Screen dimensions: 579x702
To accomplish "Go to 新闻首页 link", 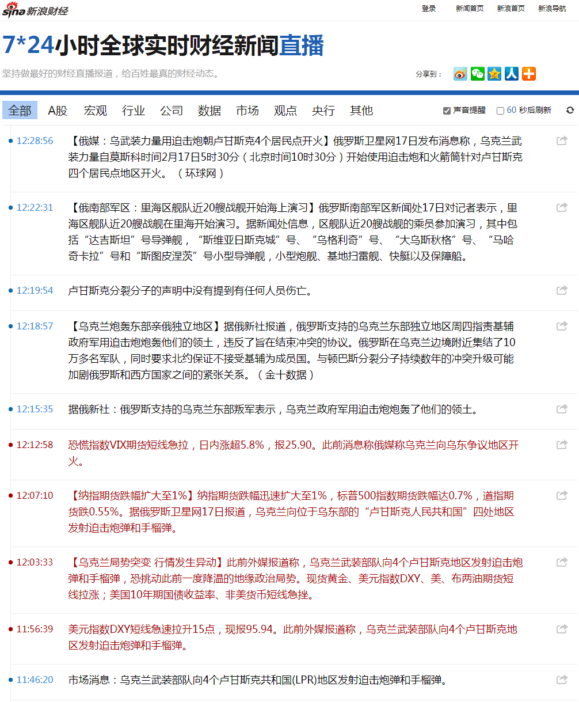I will tap(470, 9).
